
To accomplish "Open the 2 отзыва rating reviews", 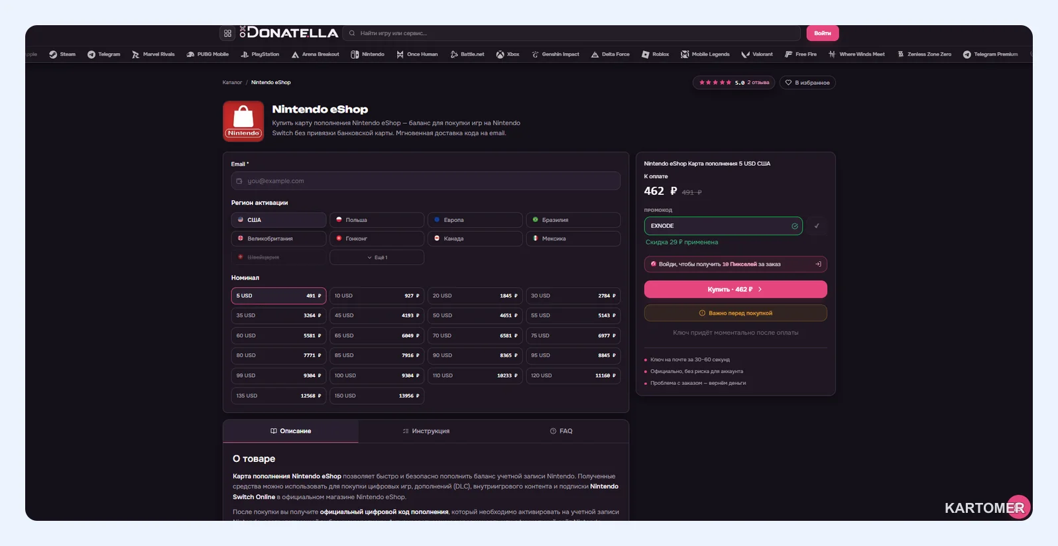I will 734,83.
